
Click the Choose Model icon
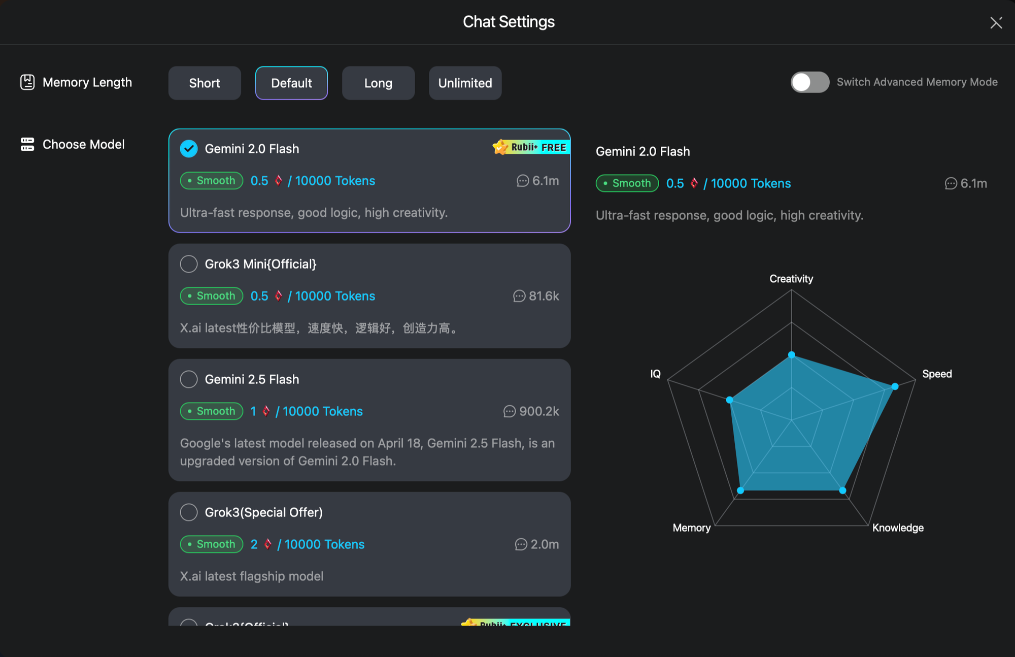[27, 144]
